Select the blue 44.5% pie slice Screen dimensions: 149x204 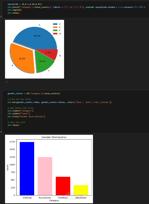click(38, 36)
